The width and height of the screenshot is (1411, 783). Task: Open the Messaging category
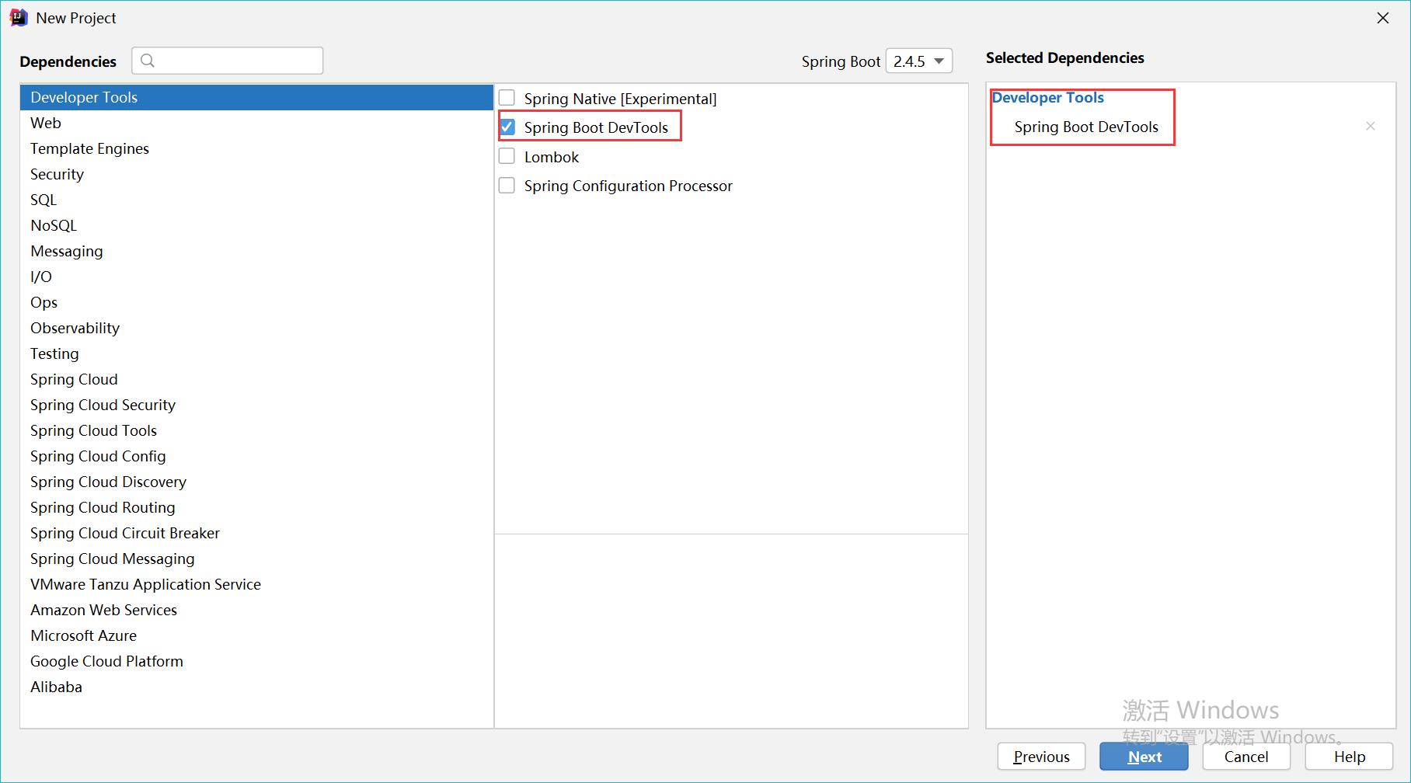click(x=257, y=251)
